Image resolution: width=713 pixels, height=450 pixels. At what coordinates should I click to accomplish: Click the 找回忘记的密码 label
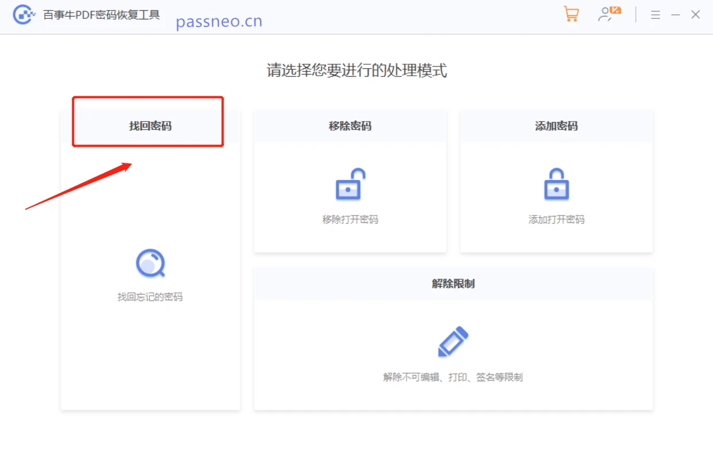pos(150,297)
